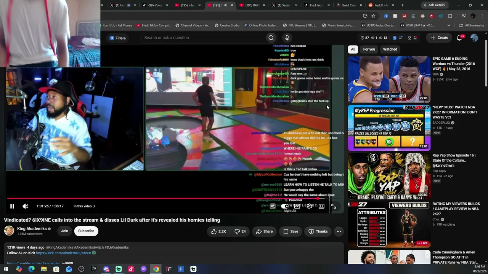This screenshot has height=274, width=488.
Task: Join the King Akademiks channel membership
Action: 65,231
